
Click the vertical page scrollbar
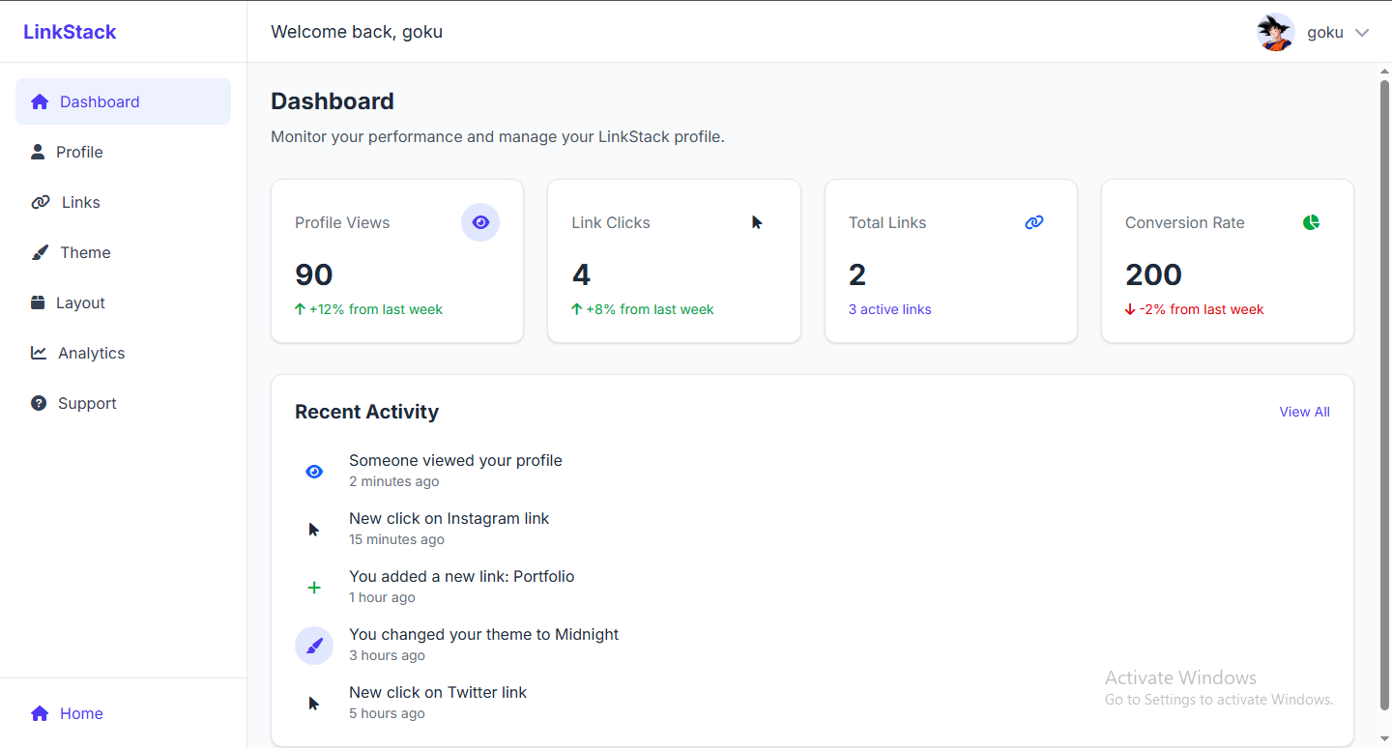(1384, 387)
